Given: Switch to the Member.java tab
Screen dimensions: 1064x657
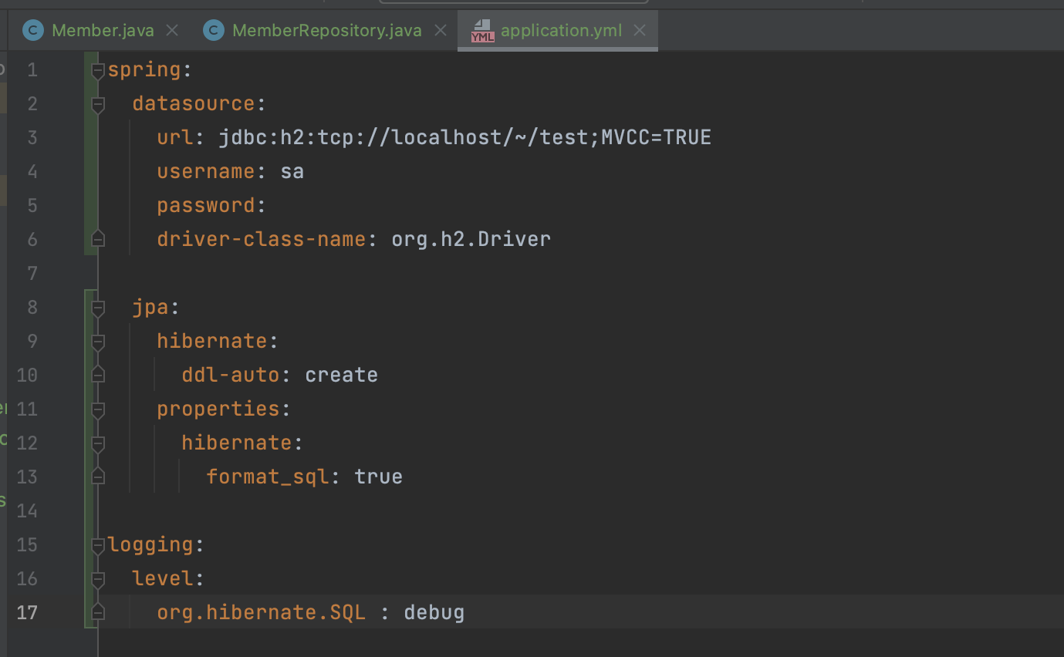Looking at the screenshot, I should (103, 31).
